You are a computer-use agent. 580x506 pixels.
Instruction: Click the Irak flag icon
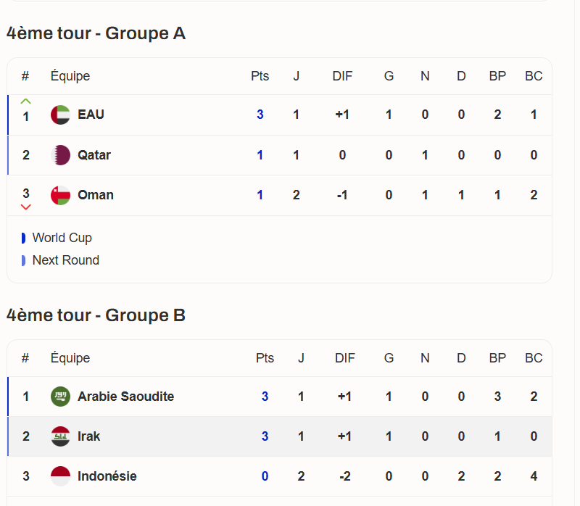pos(60,436)
